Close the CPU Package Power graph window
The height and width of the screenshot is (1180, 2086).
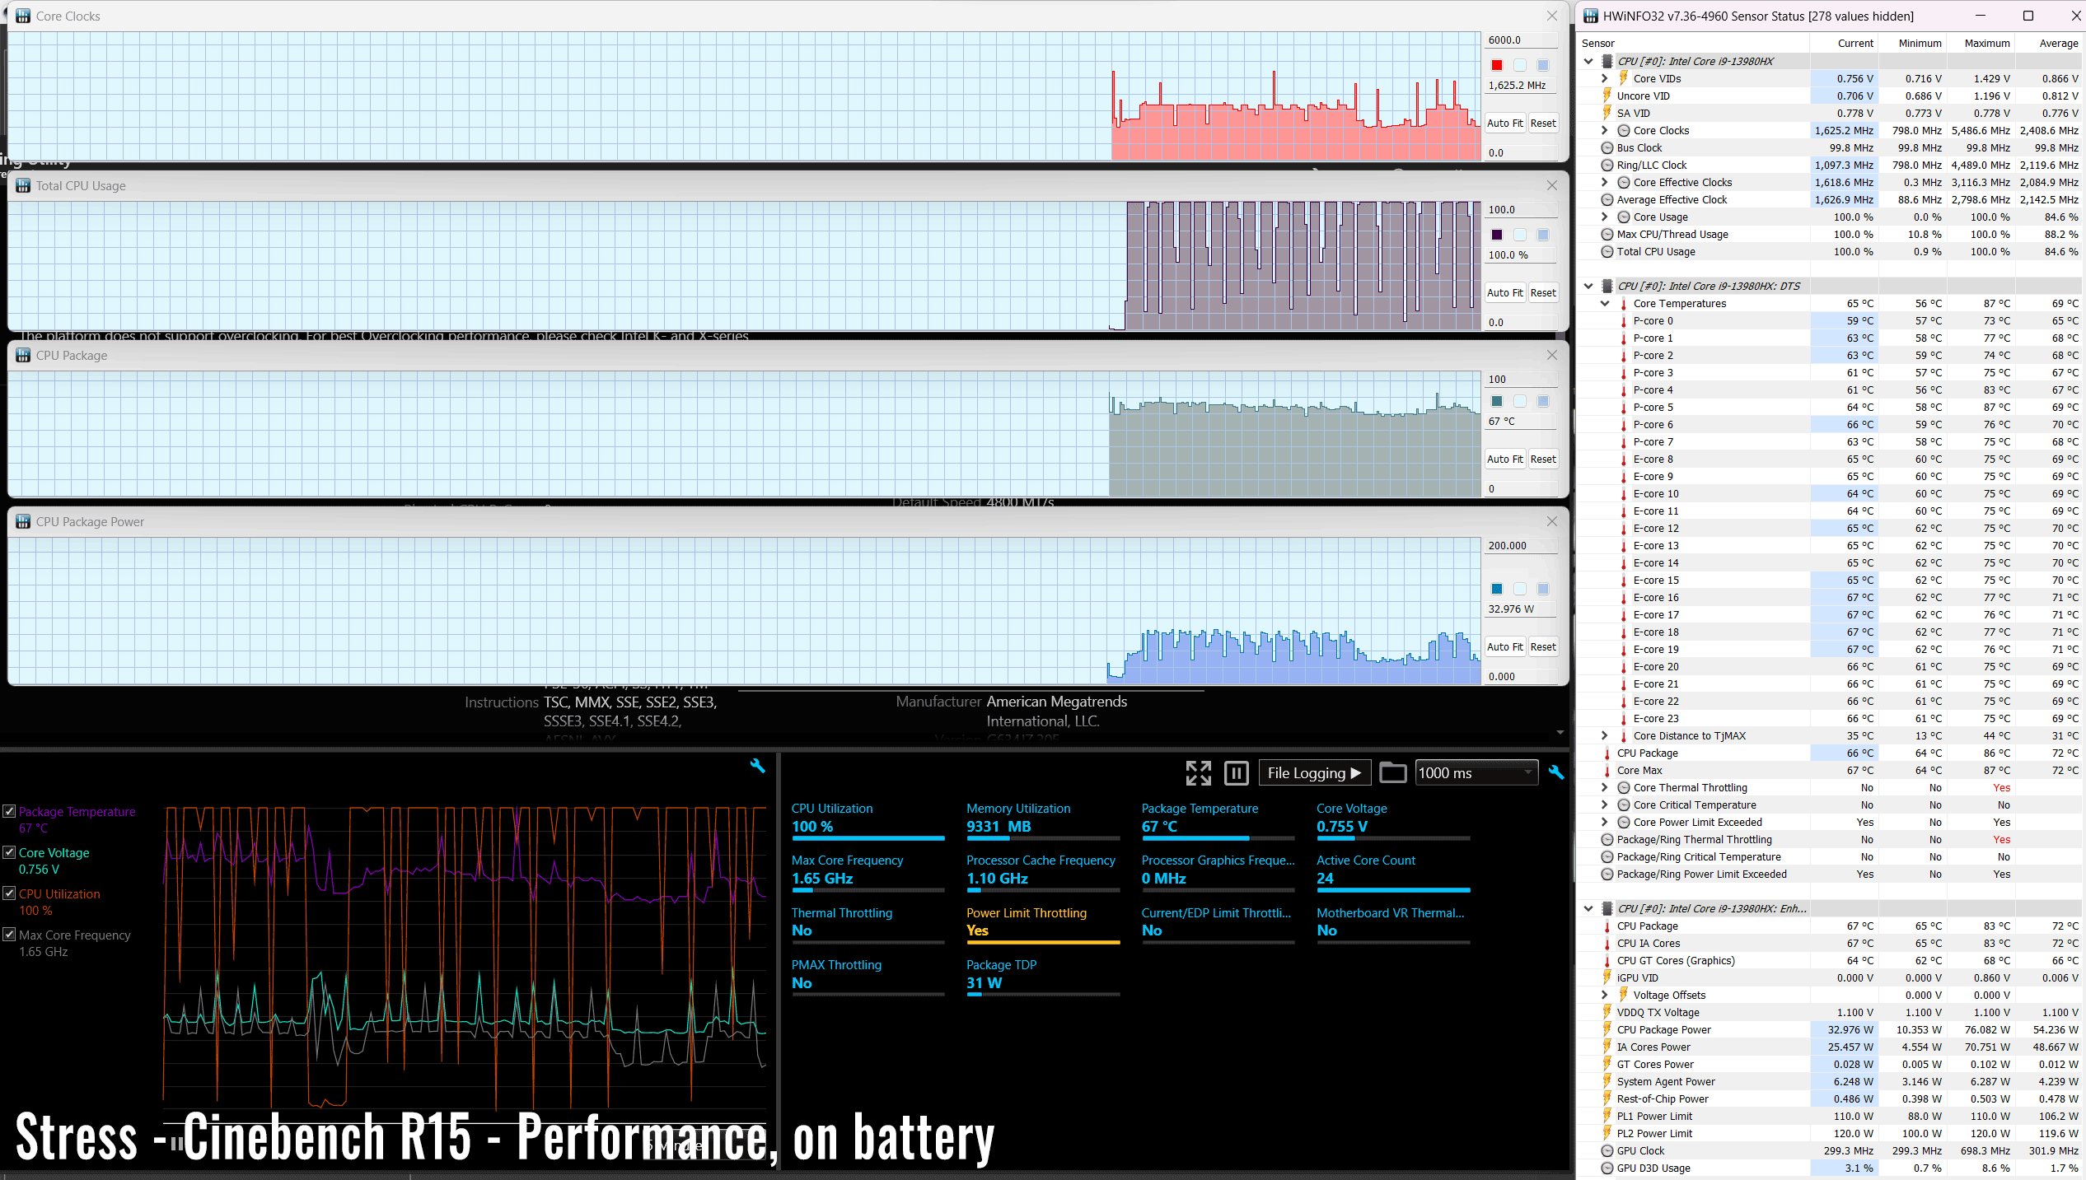point(1552,521)
